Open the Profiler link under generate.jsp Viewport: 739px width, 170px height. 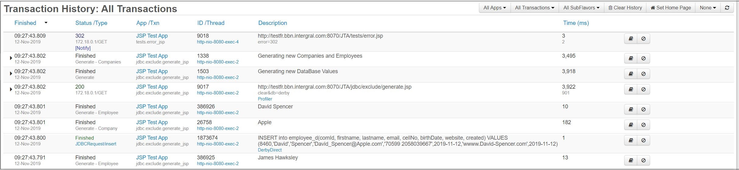[265, 99]
